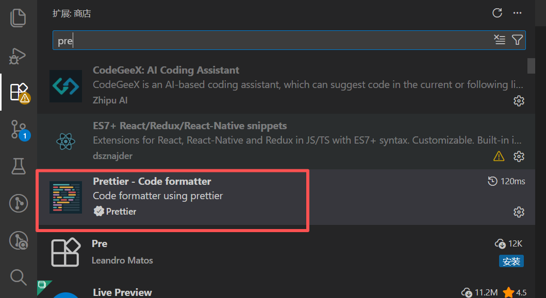This screenshot has width=546, height=298.
Task: Open the Run and Debug view
Action: (18, 56)
